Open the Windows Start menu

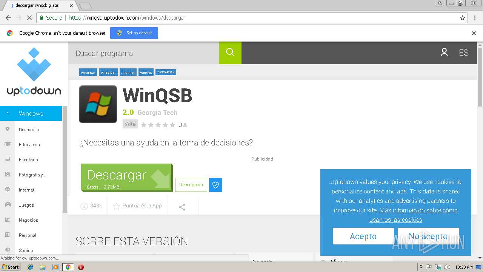(x=10, y=267)
